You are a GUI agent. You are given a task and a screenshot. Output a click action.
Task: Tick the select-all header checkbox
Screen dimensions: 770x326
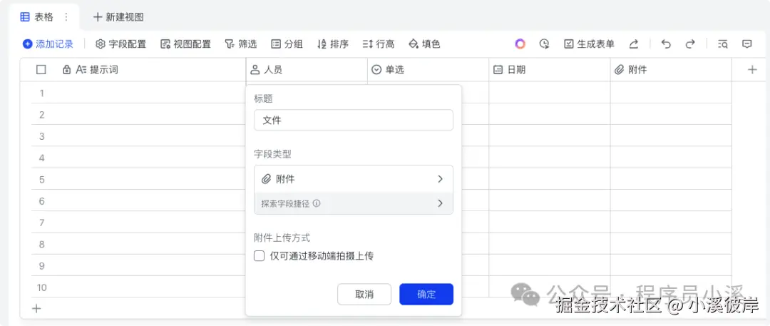coord(41,70)
